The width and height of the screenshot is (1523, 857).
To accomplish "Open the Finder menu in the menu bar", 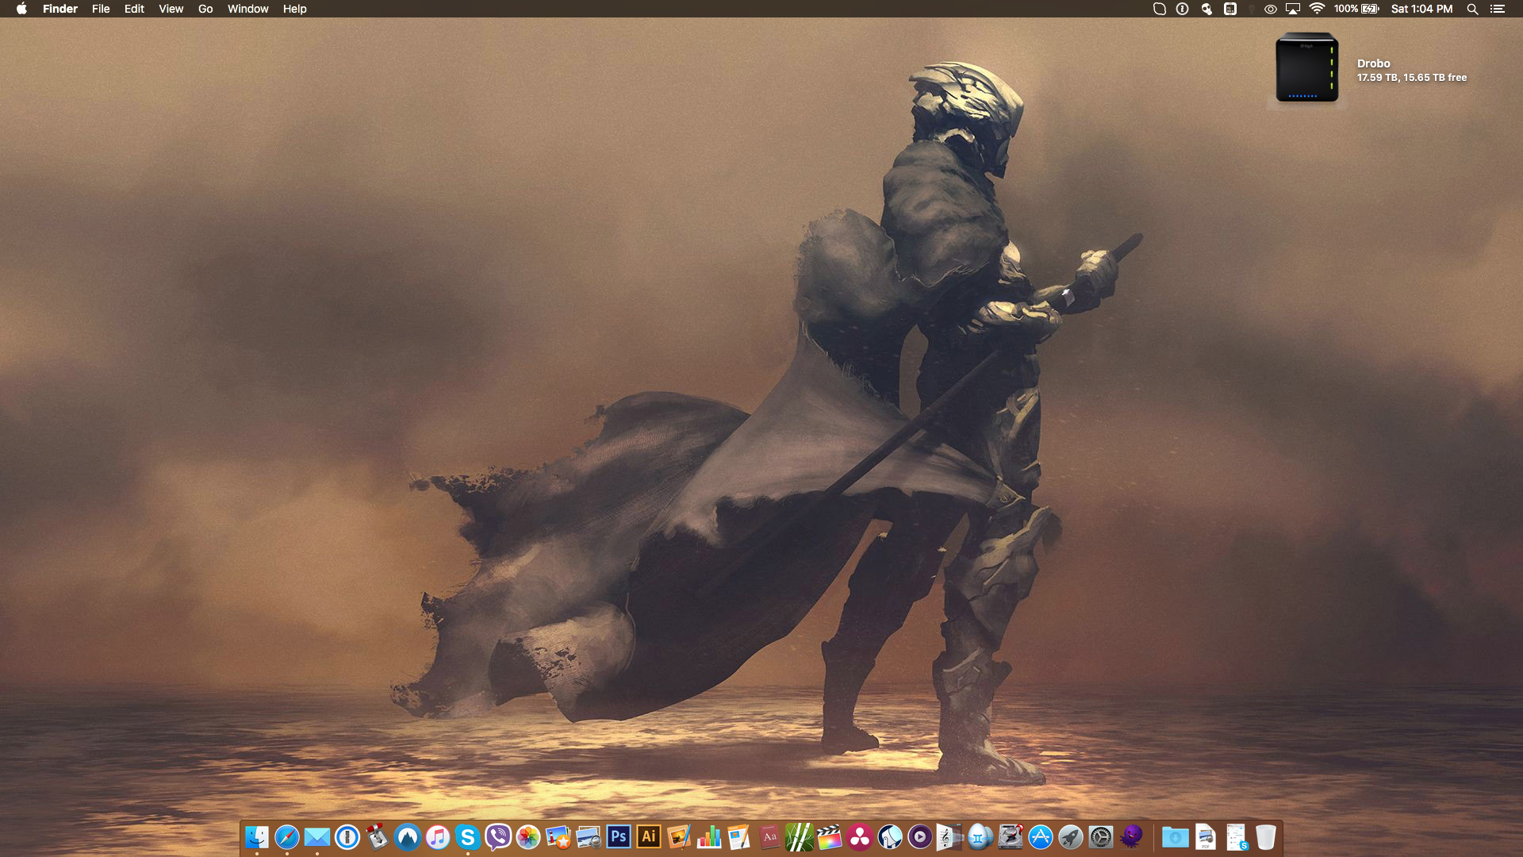I will click(x=60, y=9).
